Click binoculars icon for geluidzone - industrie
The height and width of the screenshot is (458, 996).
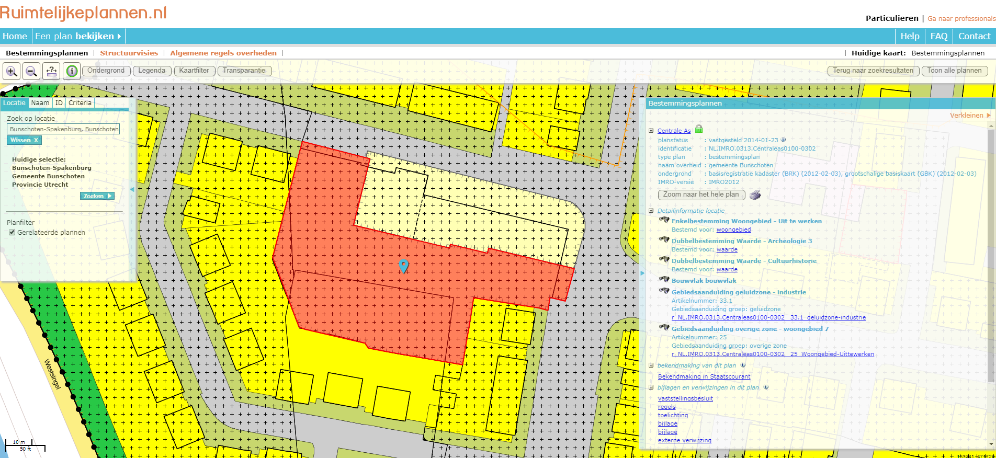[x=664, y=291]
